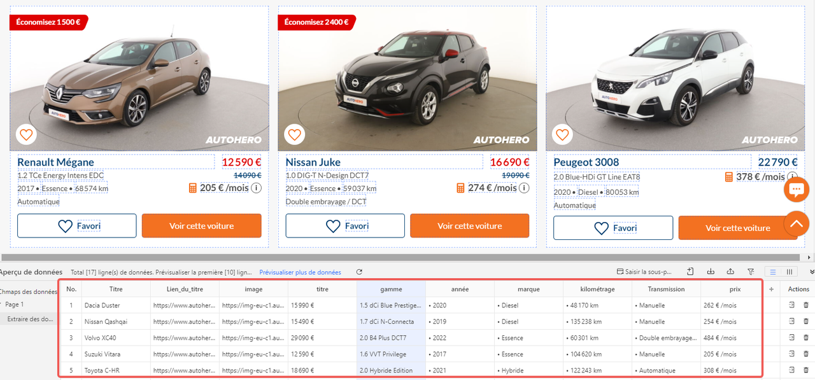Add a new column using the plus icon
Screen dimensions: 815x380
pyautogui.click(x=772, y=288)
